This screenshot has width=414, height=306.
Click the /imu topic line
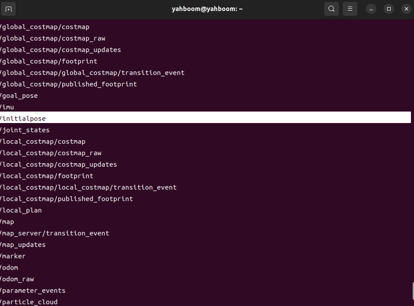tap(7, 107)
